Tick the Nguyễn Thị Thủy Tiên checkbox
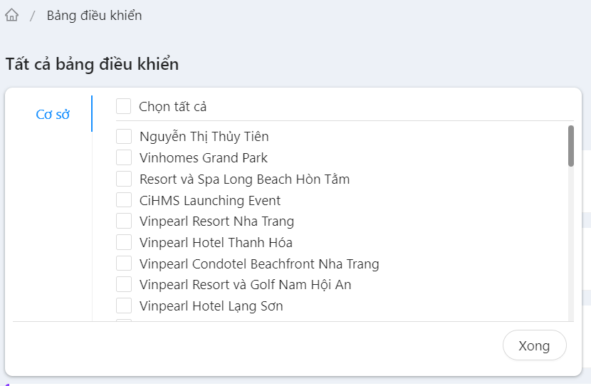 124,136
